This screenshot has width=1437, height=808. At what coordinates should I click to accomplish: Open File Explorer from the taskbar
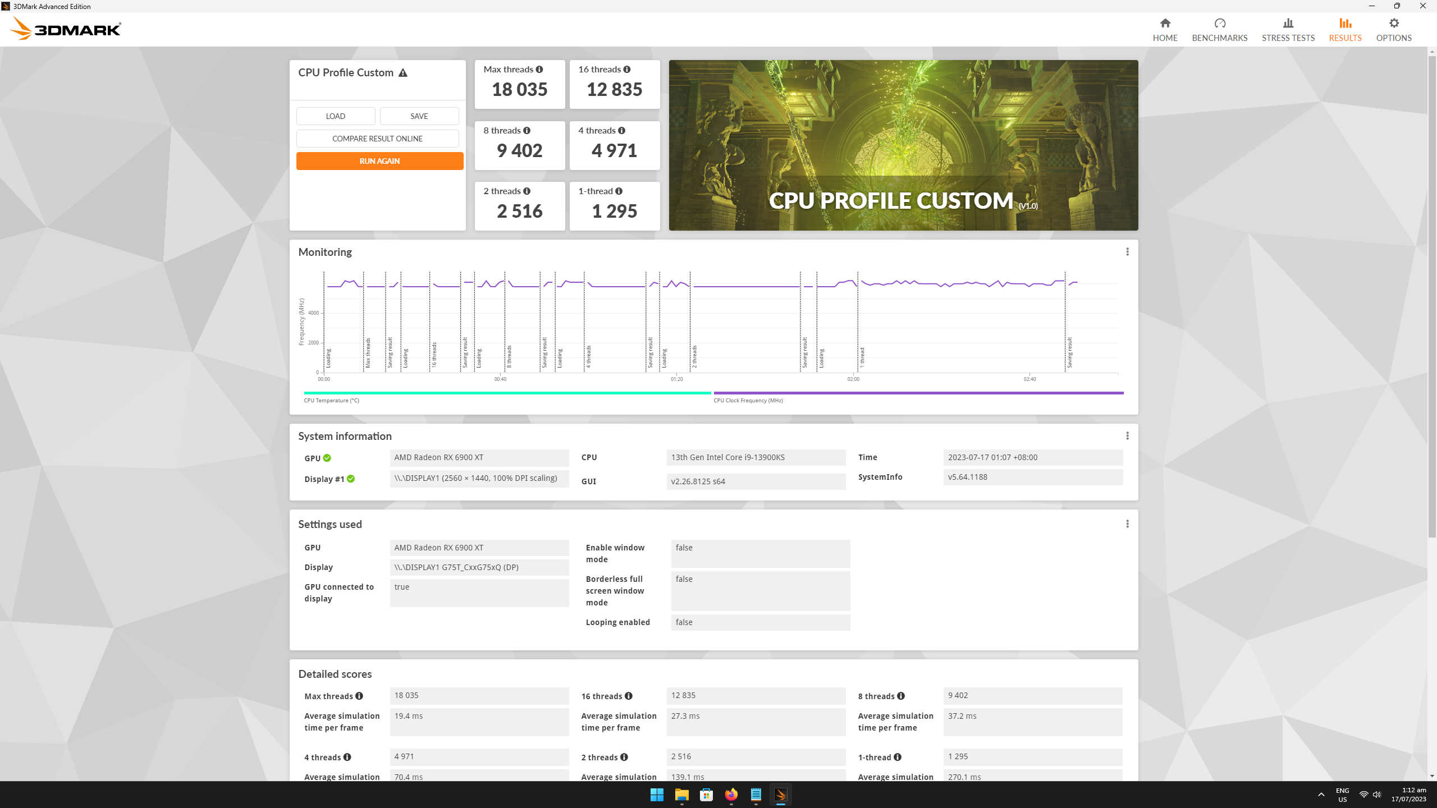click(681, 795)
